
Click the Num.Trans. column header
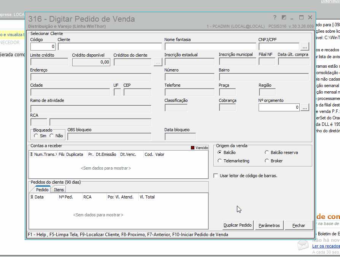(x=46, y=154)
